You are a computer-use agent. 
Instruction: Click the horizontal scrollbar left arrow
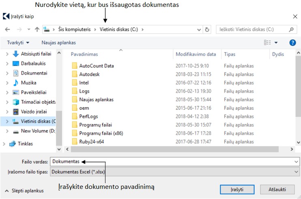pyautogui.click(x=67, y=149)
